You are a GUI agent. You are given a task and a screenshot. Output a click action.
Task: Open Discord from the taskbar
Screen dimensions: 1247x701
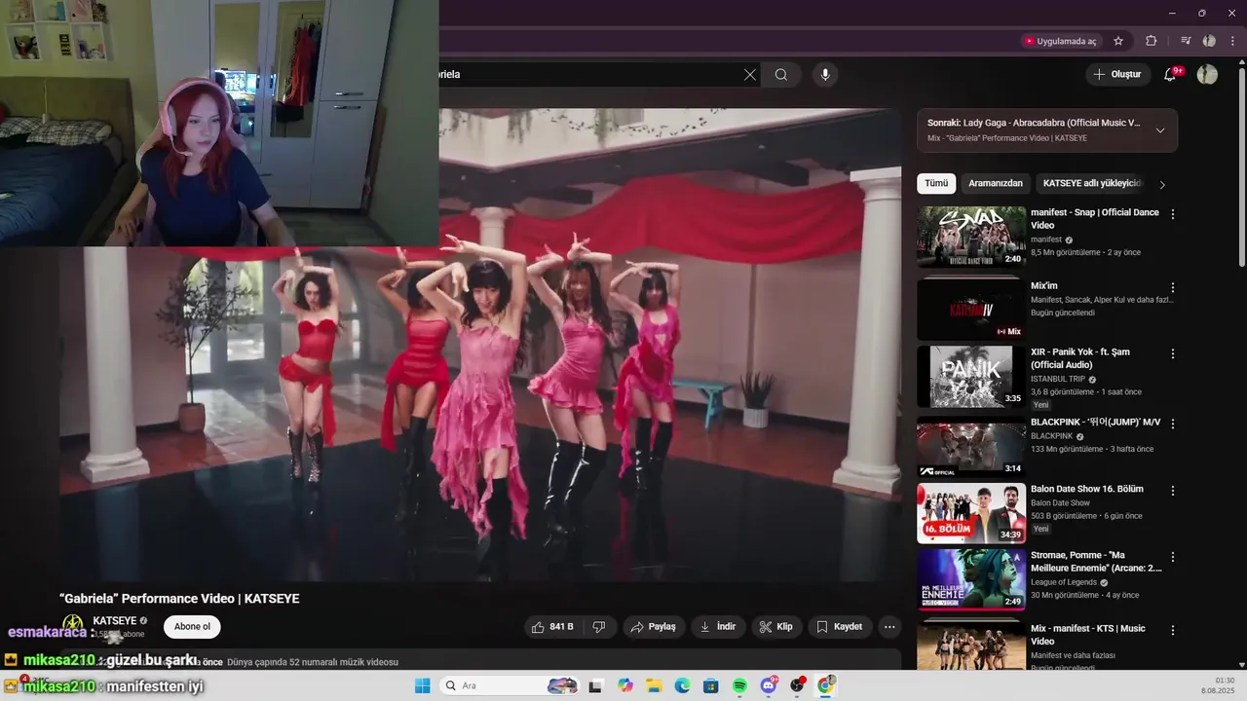click(769, 685)
